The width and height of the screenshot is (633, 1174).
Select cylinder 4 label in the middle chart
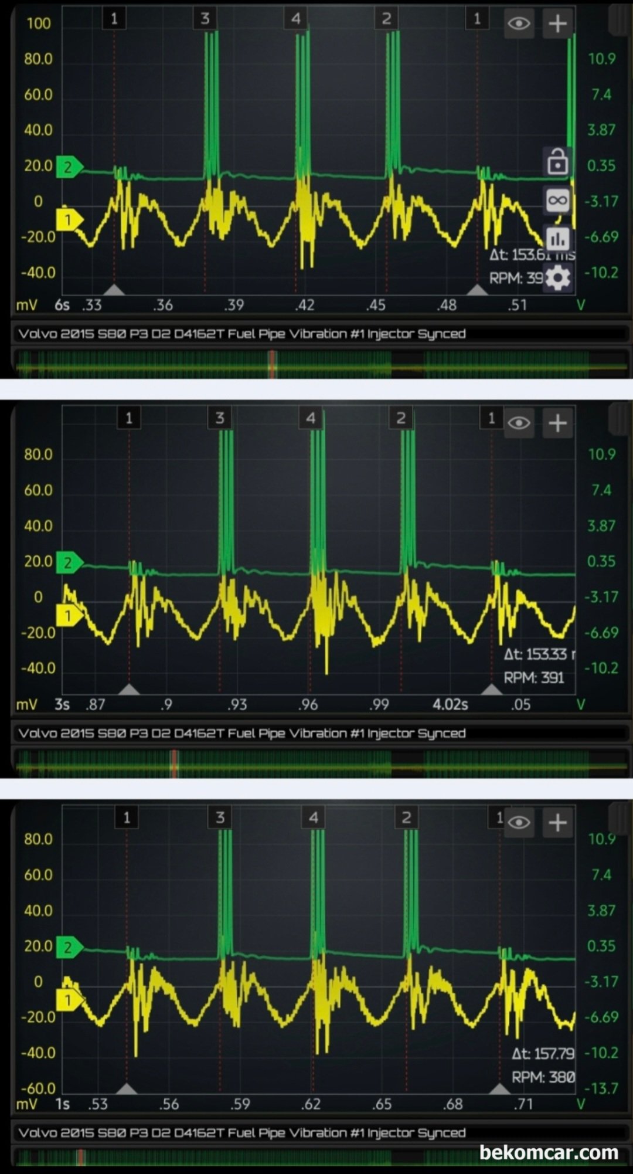(x=311, y=418)
